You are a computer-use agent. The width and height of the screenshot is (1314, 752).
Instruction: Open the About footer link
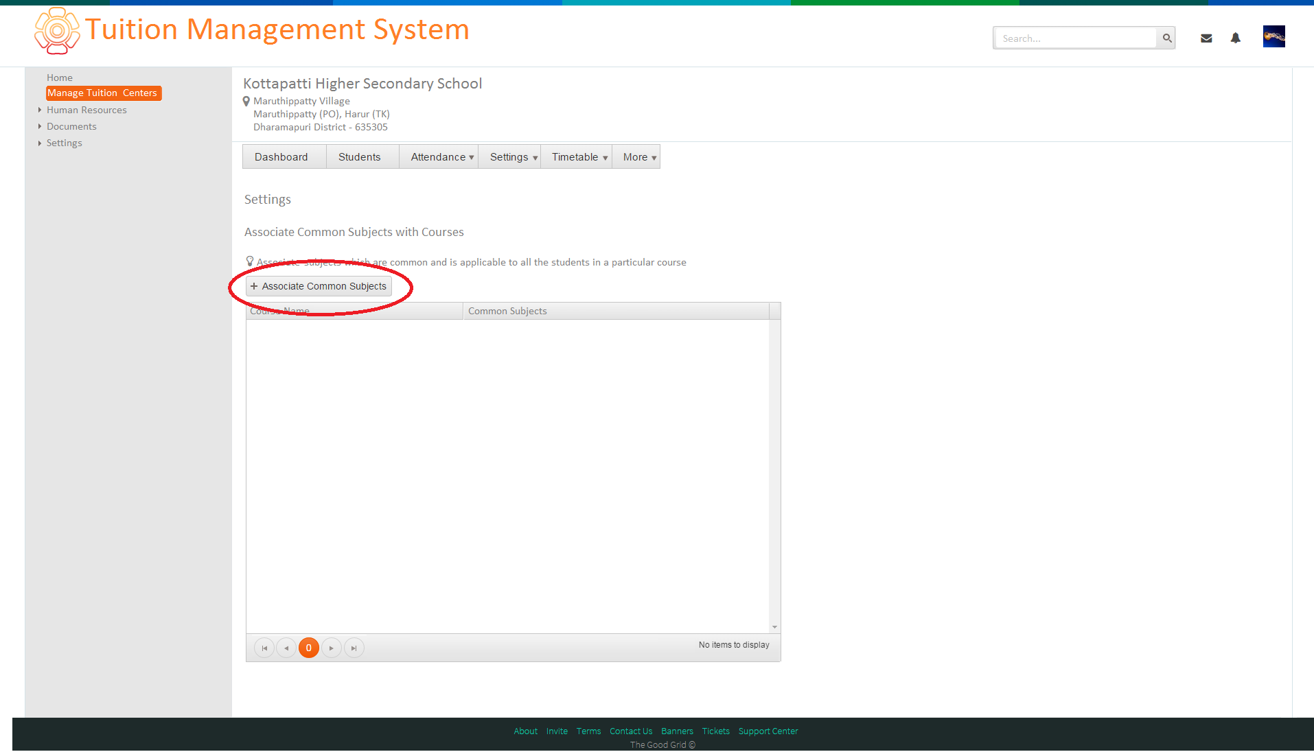[525, 731]
